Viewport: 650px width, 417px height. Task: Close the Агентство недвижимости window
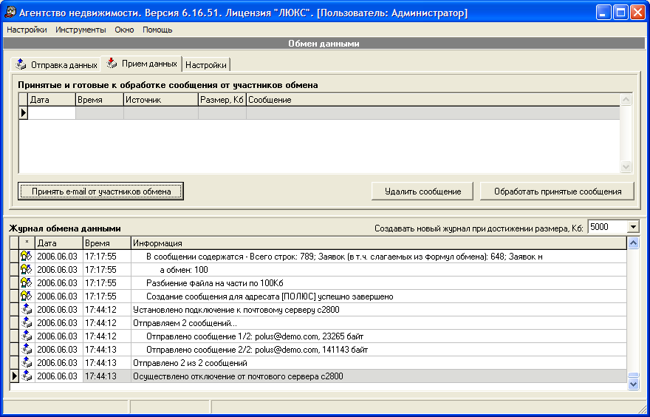point(637,13)
